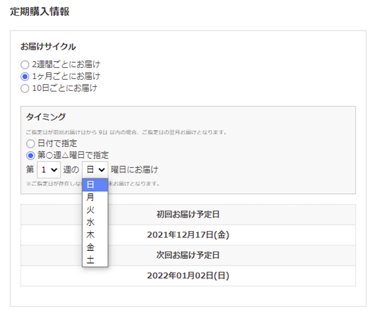This screenshot has width=377, height=314.
Task: Select 月 in the weekday list
Action: pos(95,197)
